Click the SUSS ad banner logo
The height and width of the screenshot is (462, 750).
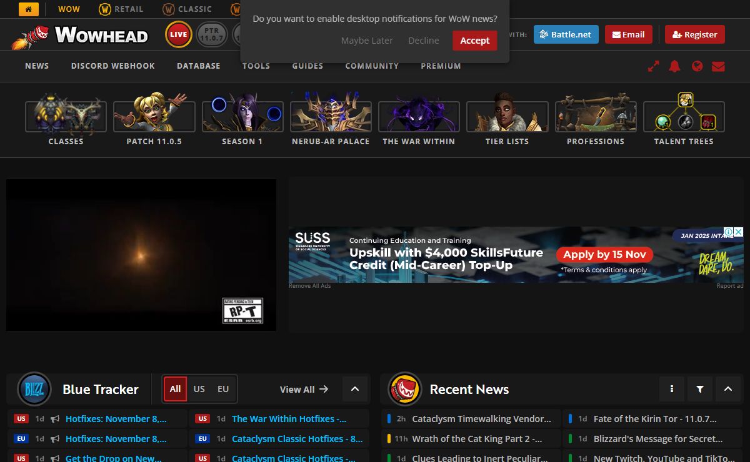point(312,240)
